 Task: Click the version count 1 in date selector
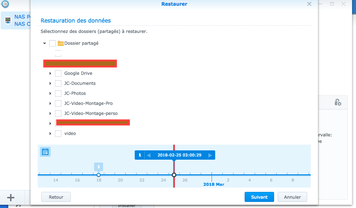[140, 155]
